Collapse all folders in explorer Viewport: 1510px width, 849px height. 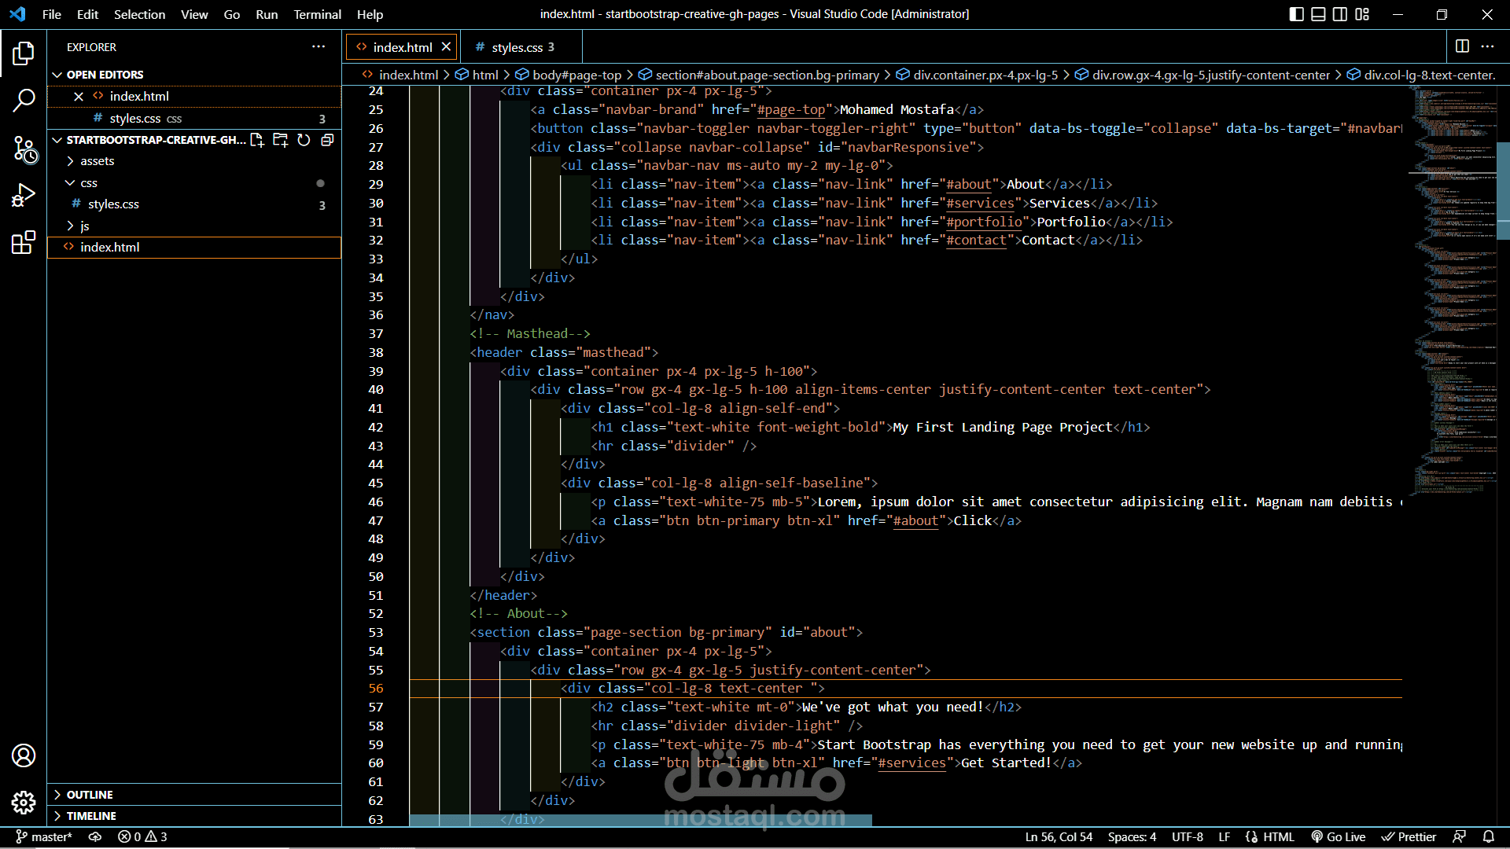(327, 140)
